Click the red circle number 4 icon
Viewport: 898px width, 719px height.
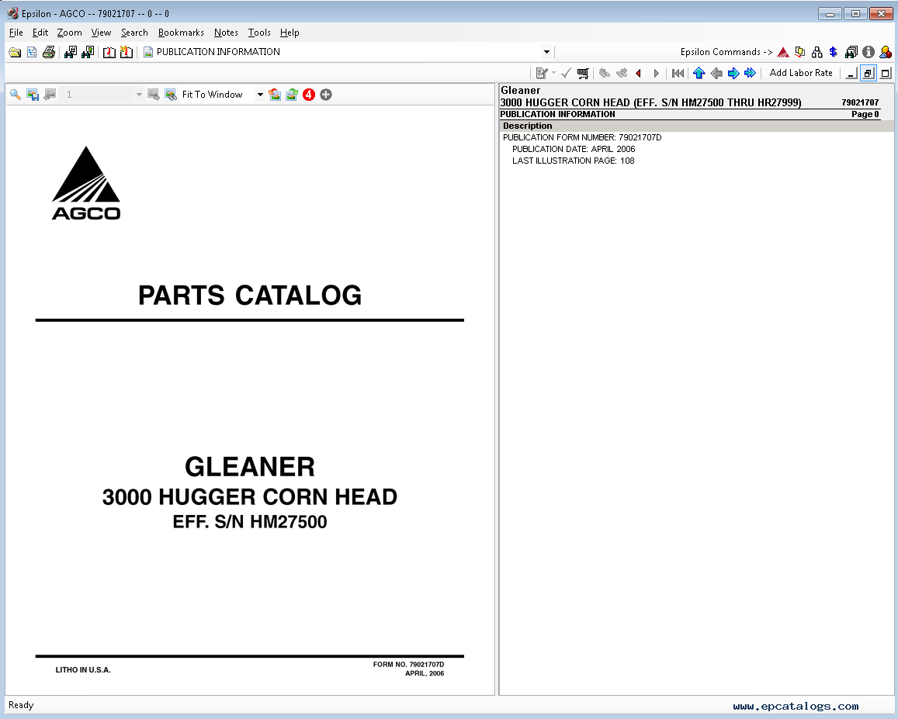[309, 95]
